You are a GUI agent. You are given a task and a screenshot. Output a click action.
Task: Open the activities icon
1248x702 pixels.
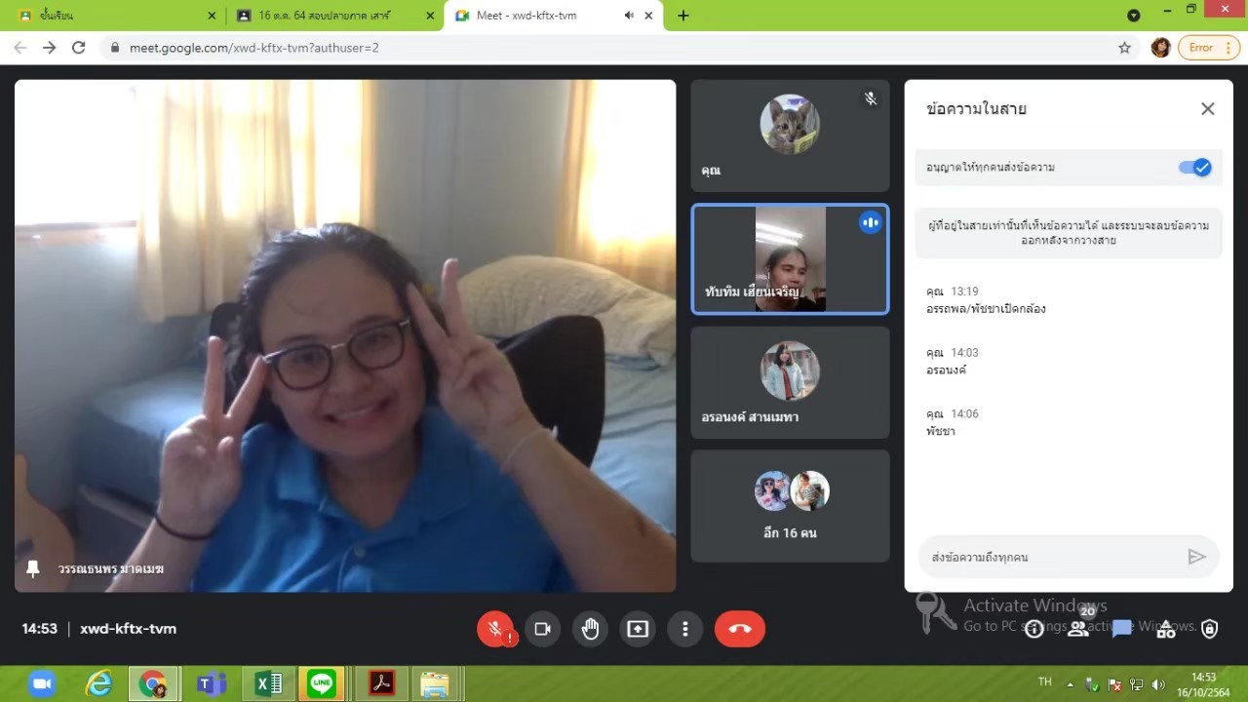tap(1166, 629)
